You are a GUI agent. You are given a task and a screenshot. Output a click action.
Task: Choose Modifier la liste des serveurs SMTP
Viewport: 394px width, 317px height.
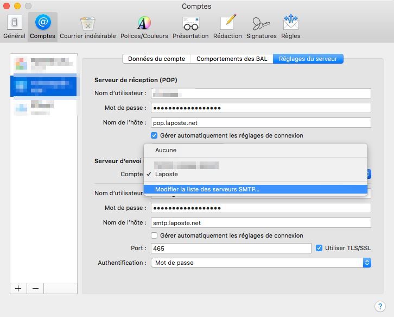click(207, 189)
